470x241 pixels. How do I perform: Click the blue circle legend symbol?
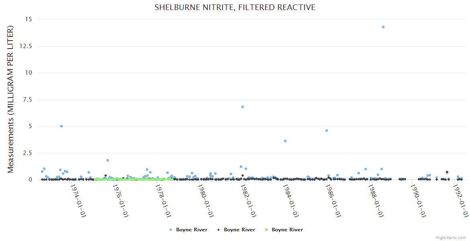[171, 230]
